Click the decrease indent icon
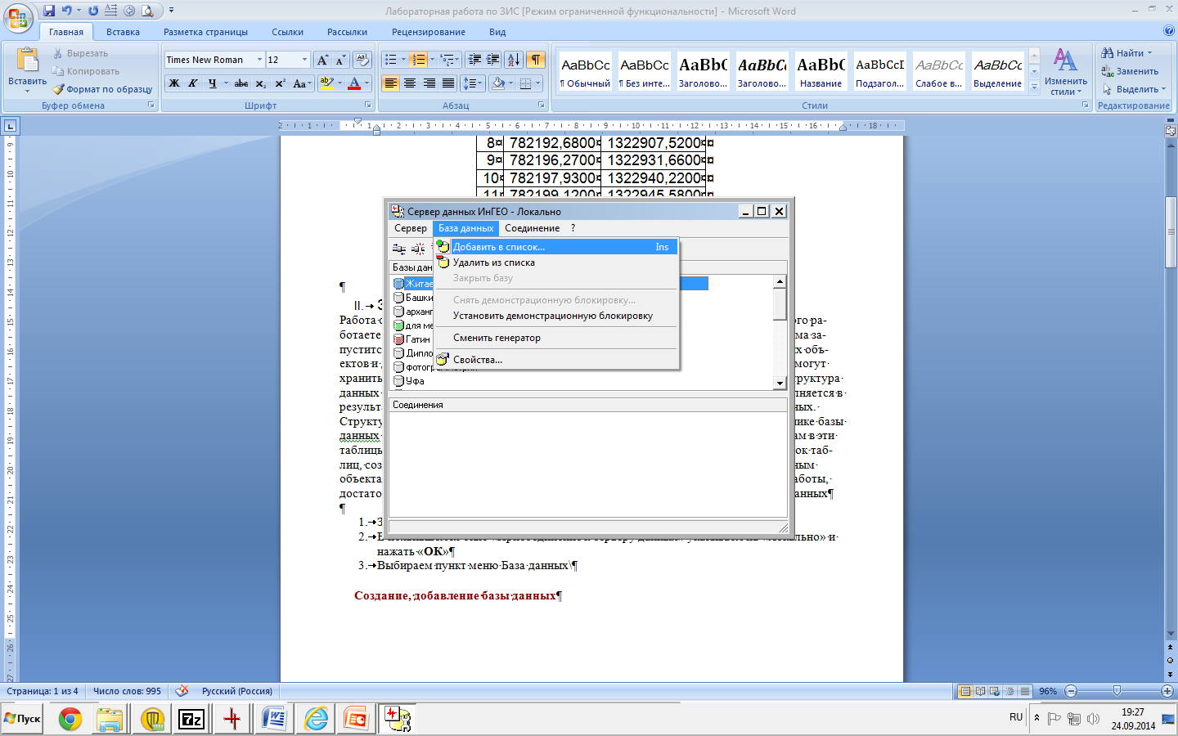The width and height of the screenshot is (1178, 736). click(474, 60)
